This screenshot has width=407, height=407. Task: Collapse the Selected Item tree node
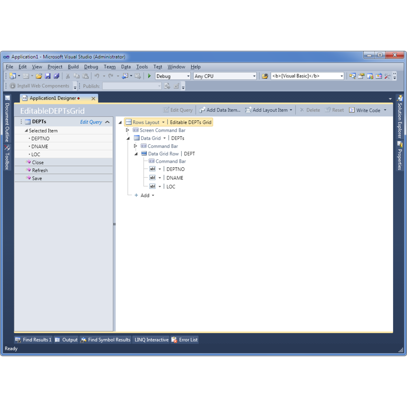coord(26,131)
